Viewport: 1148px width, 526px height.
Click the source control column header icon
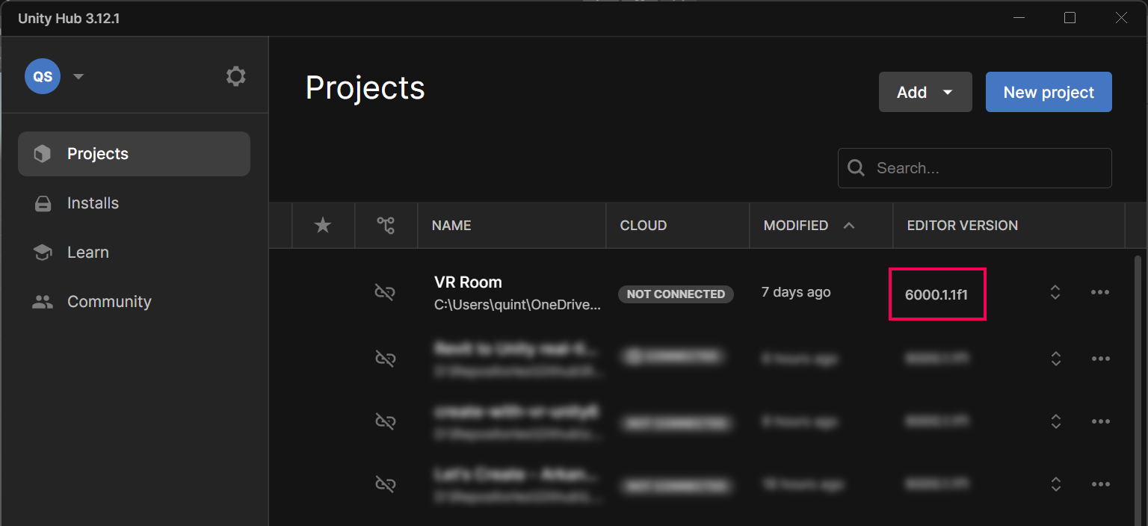click(386, 225)
